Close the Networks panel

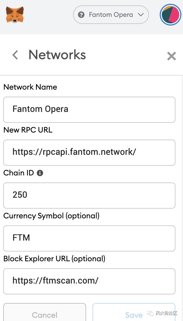tap(171, 56)
